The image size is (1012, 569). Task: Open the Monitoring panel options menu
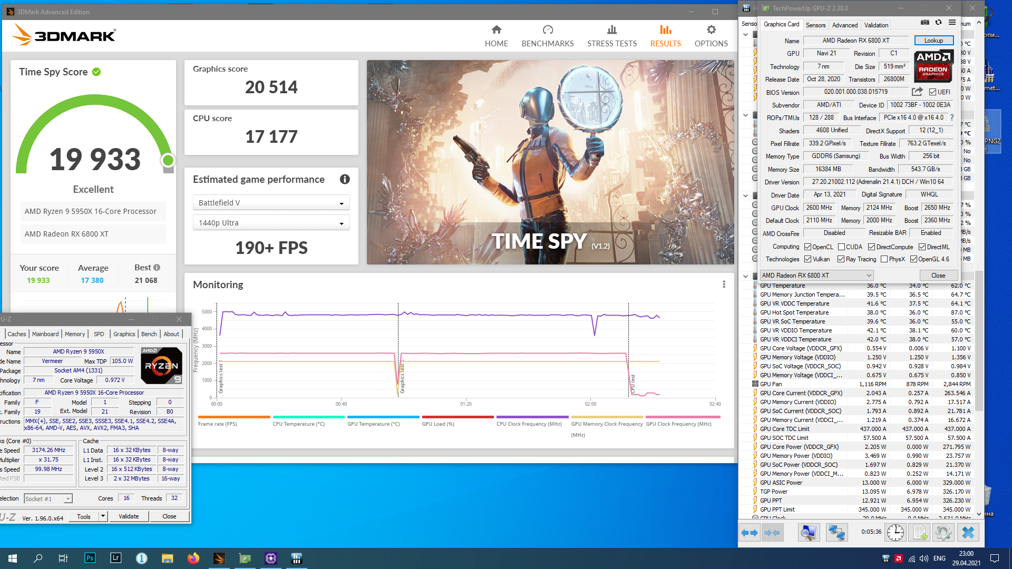(x=724, y=284)
